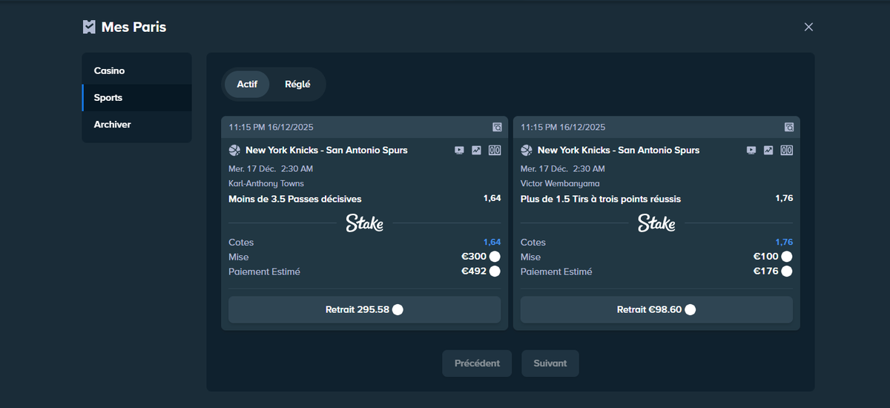Click Stake logo on Karl-Anthony Towns slip
Viewport: 890px width, 408px height.
click(364, 223)
